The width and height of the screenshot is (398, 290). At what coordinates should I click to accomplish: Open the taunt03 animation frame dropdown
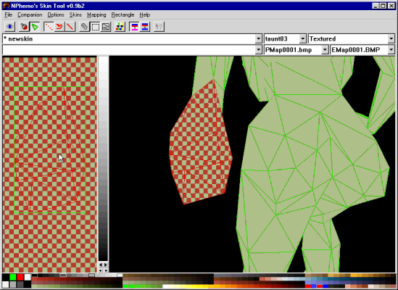tap(302, 39)
